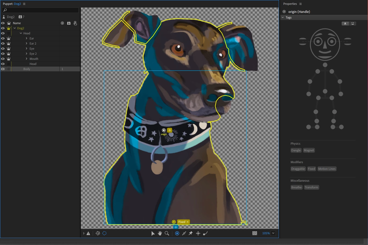Screen dimensions: 368x245
Task: Hide the Dog2 root layer
Action: coord(3,28)
